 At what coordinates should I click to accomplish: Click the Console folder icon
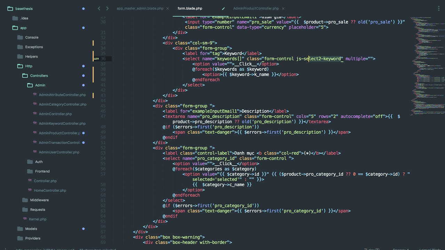[20, 37]
